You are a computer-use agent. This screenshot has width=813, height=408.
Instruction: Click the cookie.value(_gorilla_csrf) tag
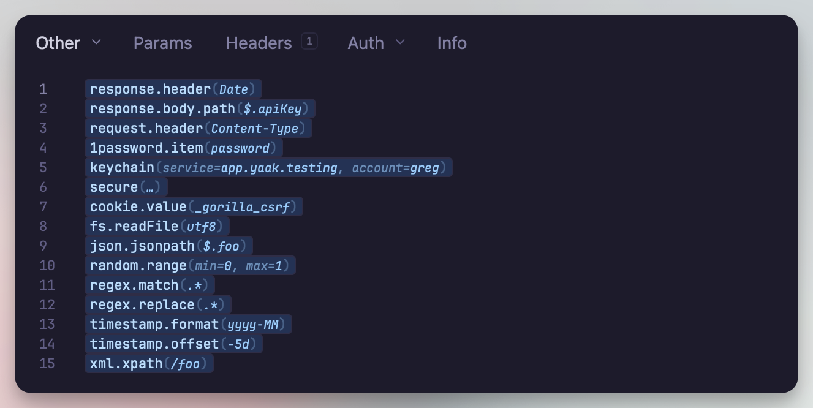(194, 207)
